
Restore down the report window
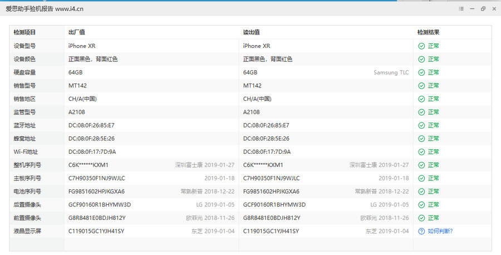pos(483,9)
